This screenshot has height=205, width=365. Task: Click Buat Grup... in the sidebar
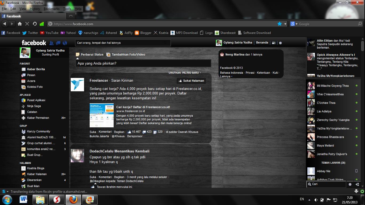tap(32, 155)
